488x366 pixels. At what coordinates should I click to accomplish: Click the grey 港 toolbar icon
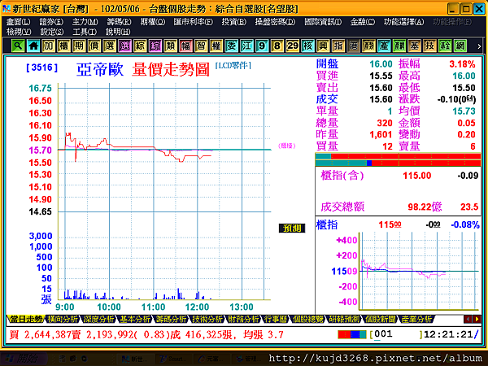click(353, 46)
